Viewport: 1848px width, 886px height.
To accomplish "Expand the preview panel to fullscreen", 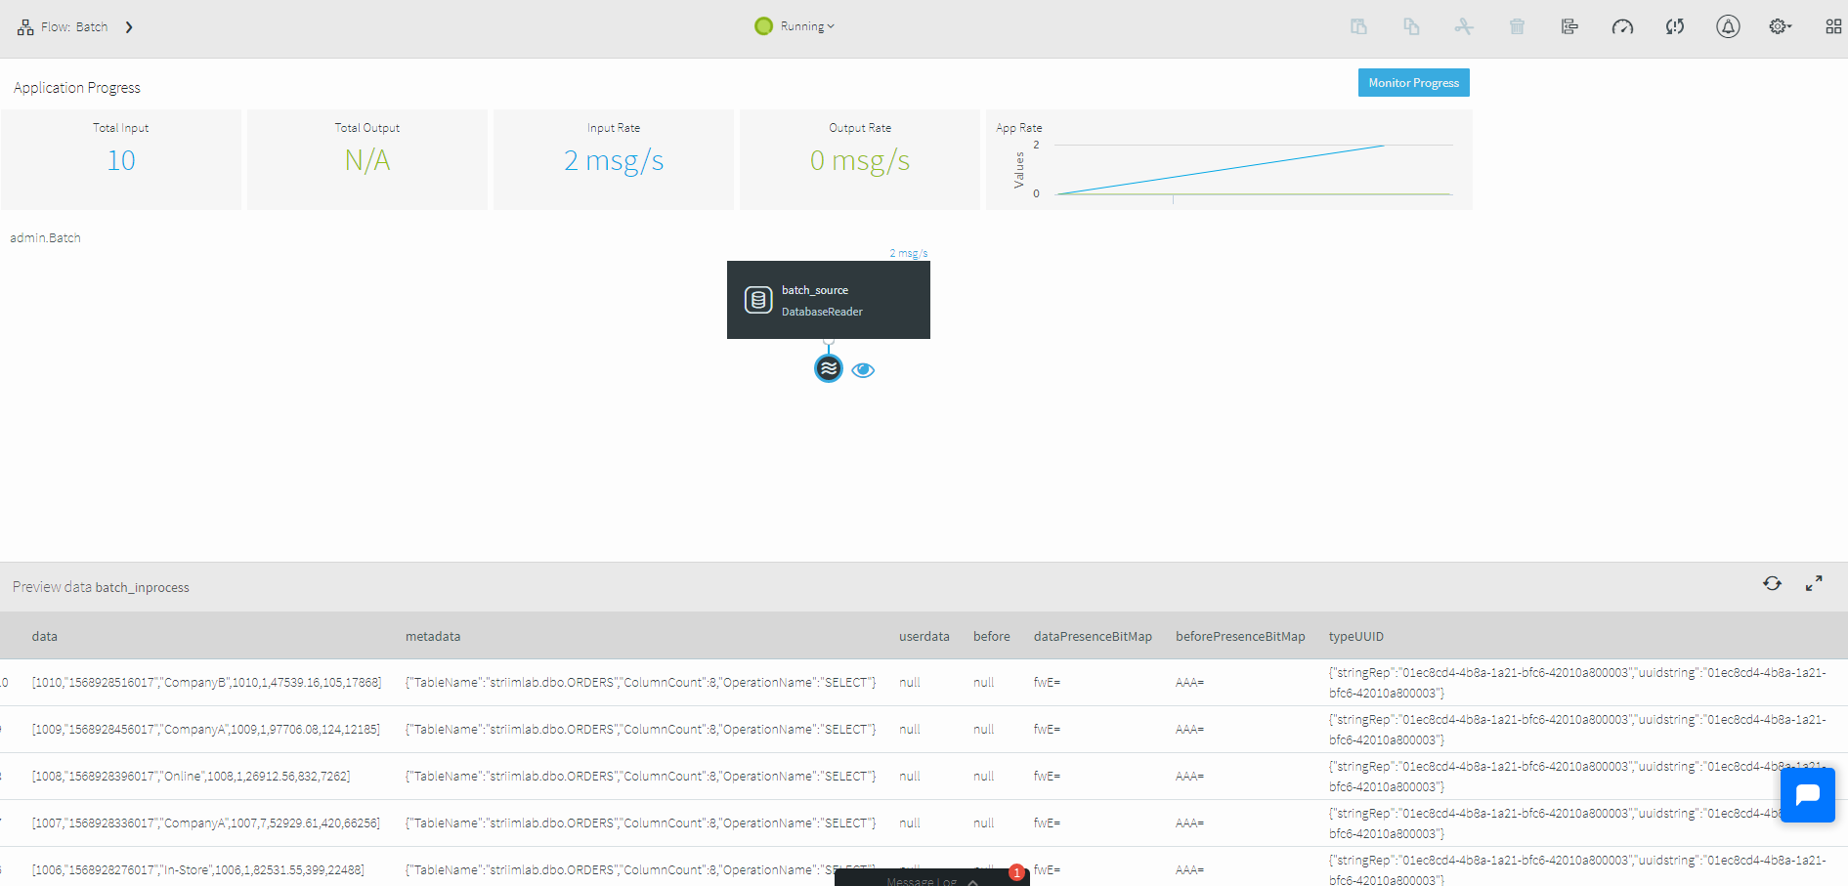I will (1814, 583).
